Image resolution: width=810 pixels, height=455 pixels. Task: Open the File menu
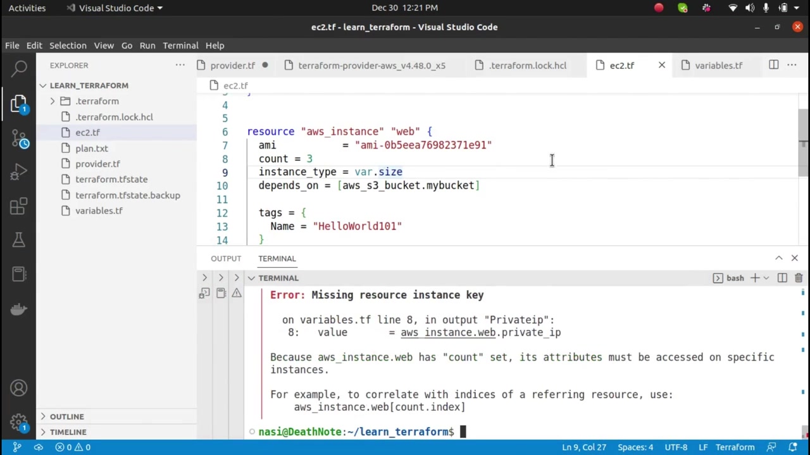click(x=12, y=45)
